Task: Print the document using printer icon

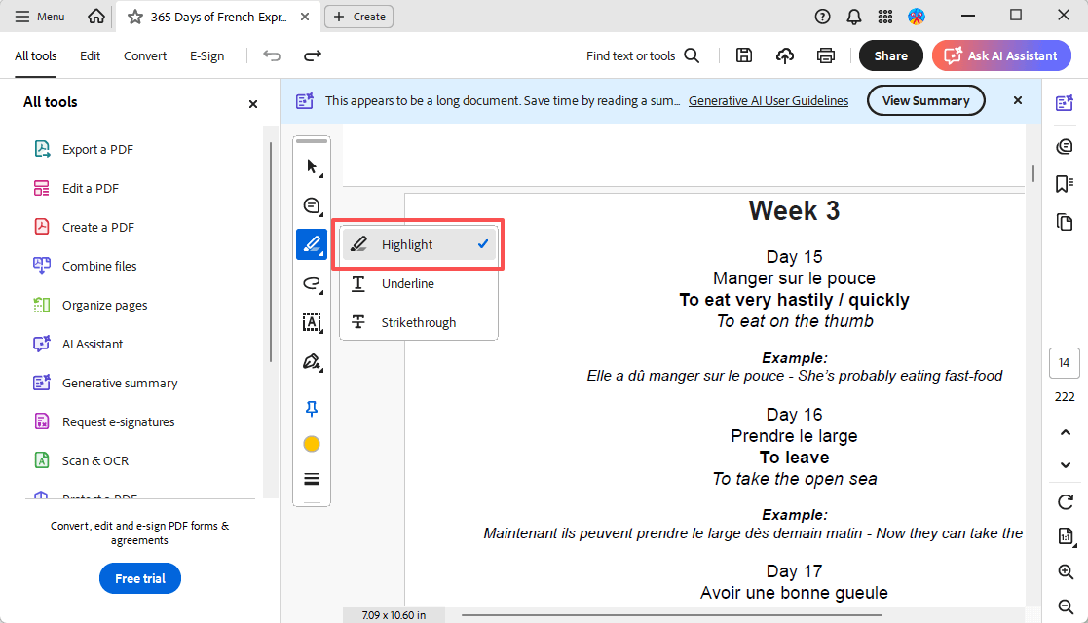Action: (826, 55)
